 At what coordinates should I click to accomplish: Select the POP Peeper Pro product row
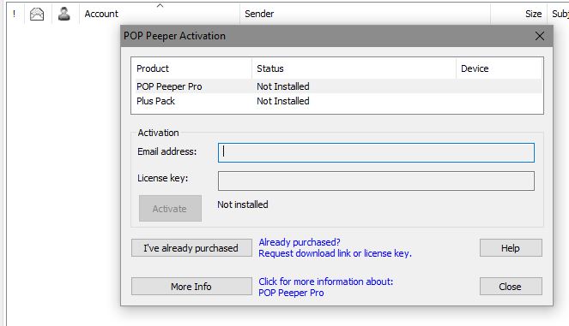pos(339,86)
